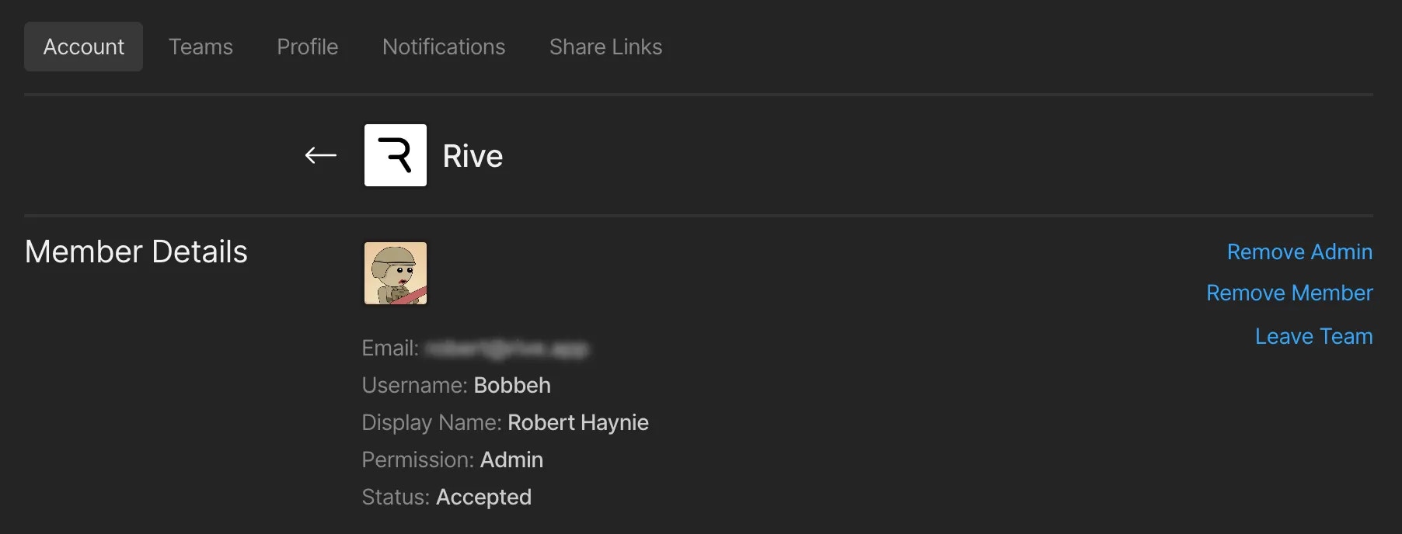Click the Member Details heading
Viewport: 1402px width, 534px height.
pyautogui.click(x=136, y=252)
